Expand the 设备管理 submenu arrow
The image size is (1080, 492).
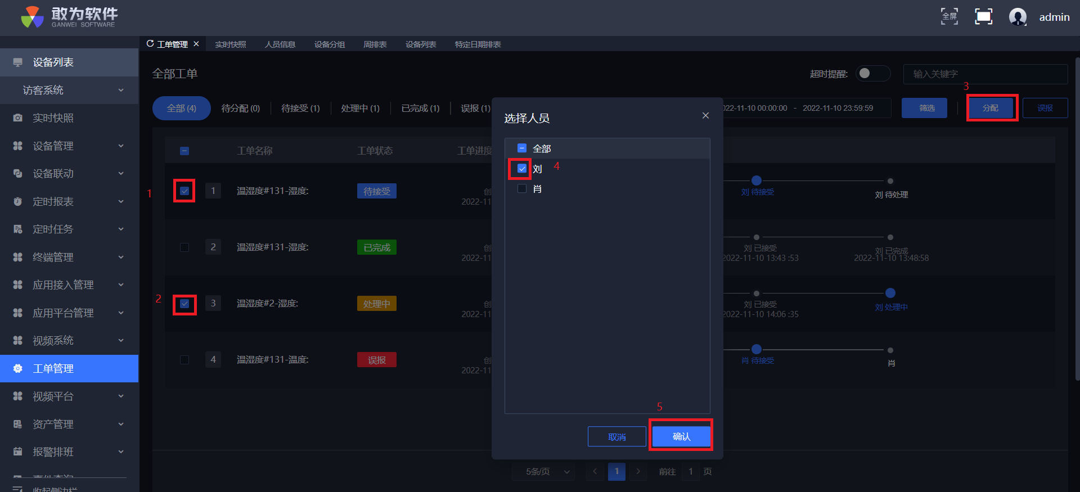121,146
